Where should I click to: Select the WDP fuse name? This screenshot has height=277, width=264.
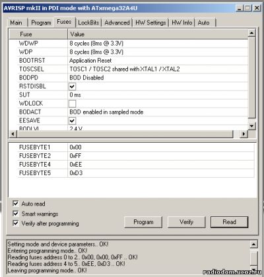pyautogui.click(x=26, y=52)
